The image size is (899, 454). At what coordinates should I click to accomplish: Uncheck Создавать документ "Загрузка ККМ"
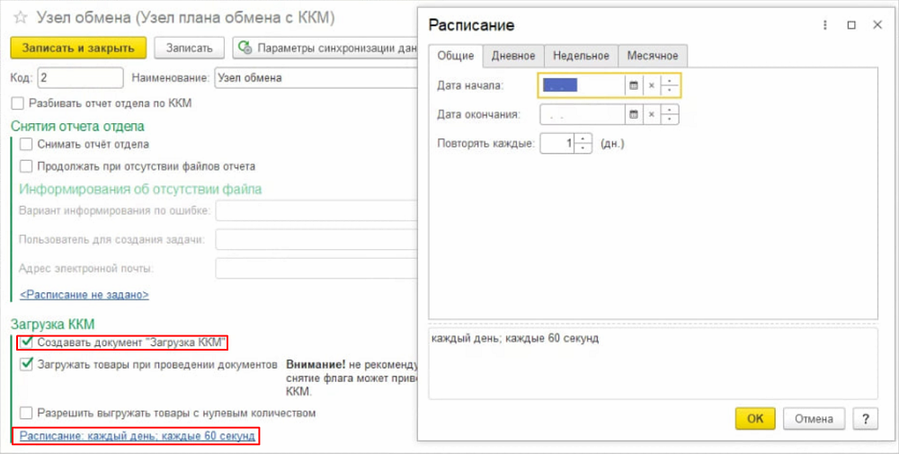[27, 343]
